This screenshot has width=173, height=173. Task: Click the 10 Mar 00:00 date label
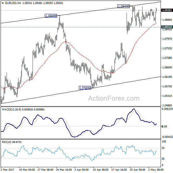click(x=27, y=170)
